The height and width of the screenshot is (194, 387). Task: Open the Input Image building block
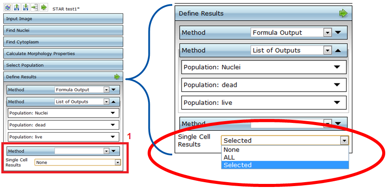click(x=63, y=19)
